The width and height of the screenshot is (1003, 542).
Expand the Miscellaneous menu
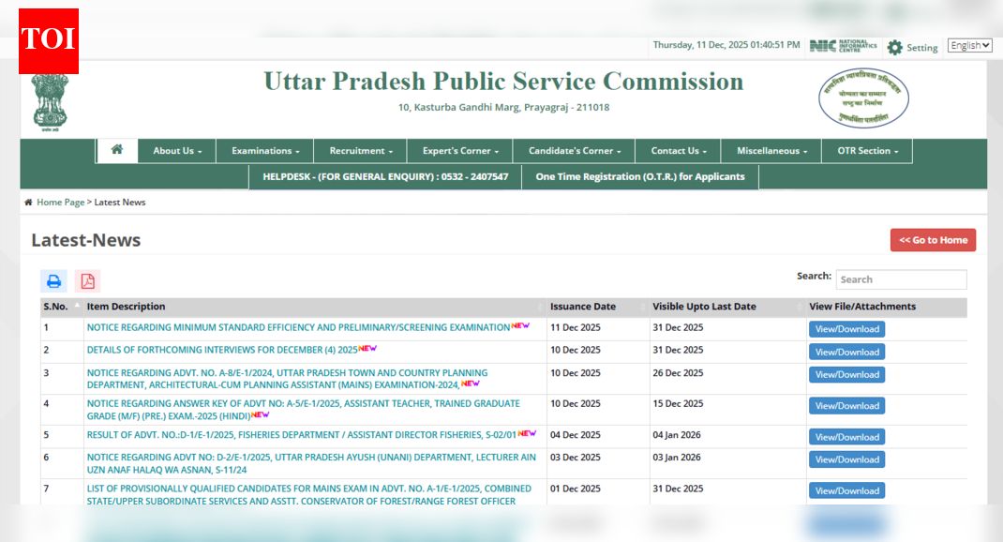[768, 150]
